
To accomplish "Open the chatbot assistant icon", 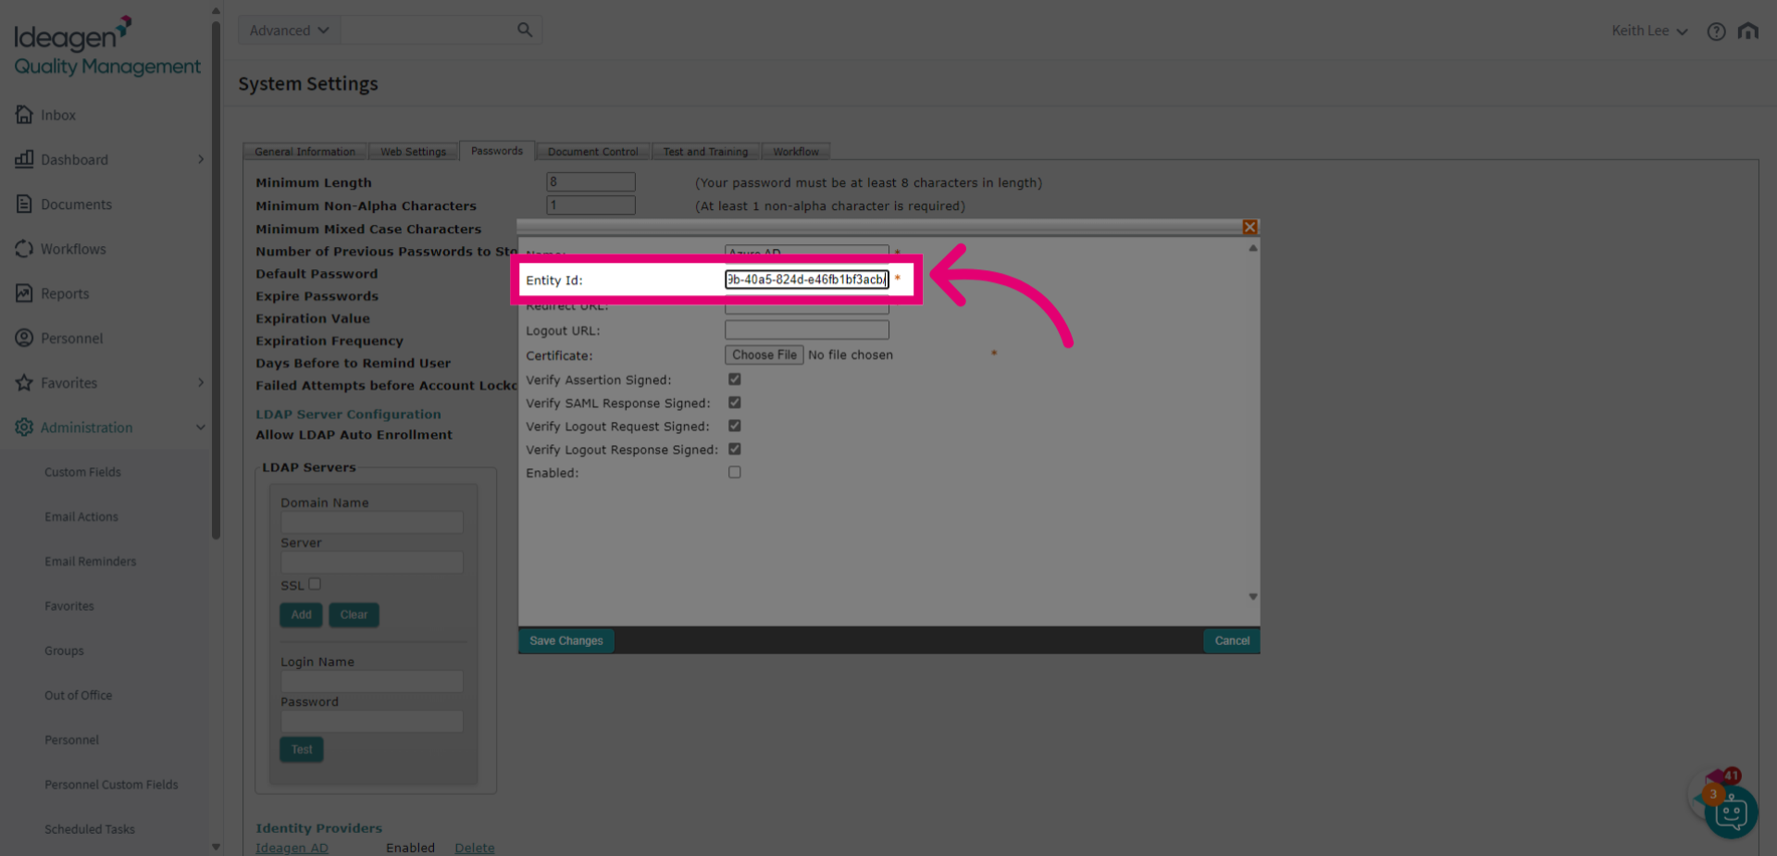I will 1730,812.
